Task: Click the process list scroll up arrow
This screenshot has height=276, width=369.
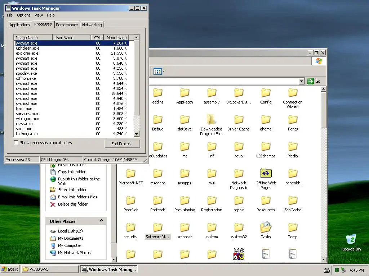Action: click(x=137, y=37)
